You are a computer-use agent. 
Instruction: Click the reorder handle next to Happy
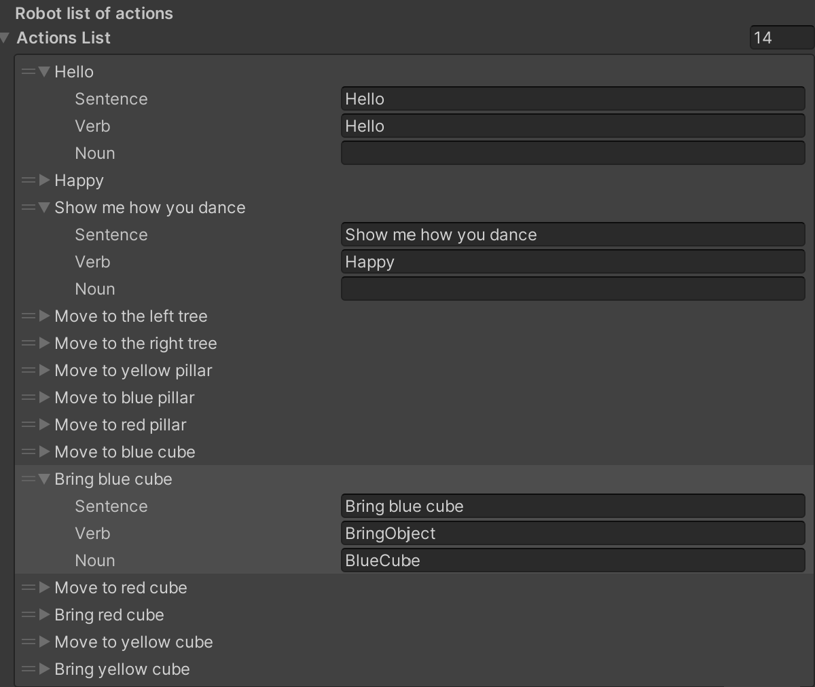pyautogui.click(x=28, y=180)
